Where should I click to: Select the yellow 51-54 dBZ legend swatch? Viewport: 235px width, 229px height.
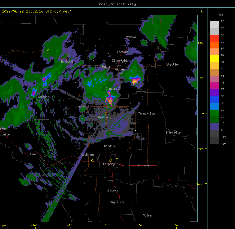click(x=214, y=58)
